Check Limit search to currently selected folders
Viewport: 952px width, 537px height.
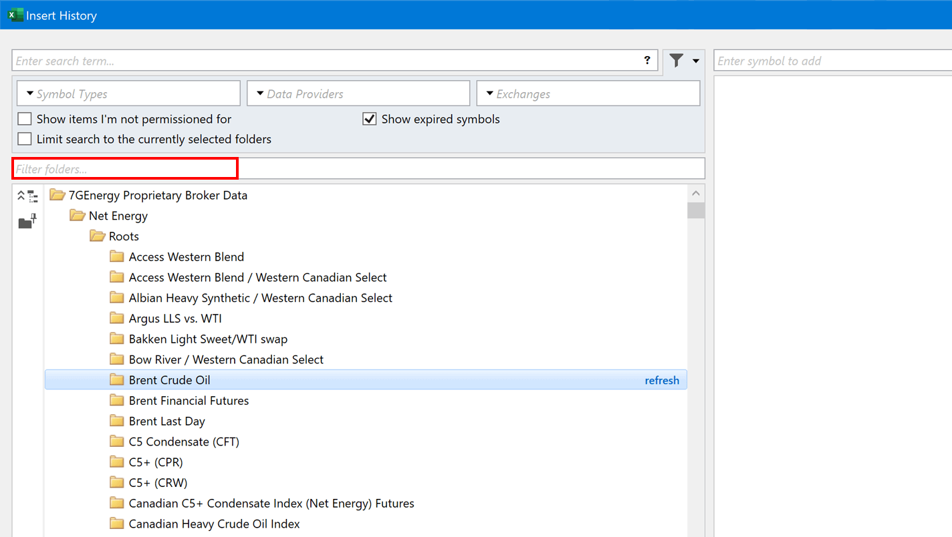tap(25, 139)
